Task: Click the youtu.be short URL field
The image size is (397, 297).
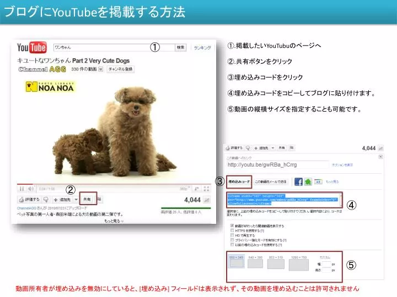Action: click(x=277, y=165)
